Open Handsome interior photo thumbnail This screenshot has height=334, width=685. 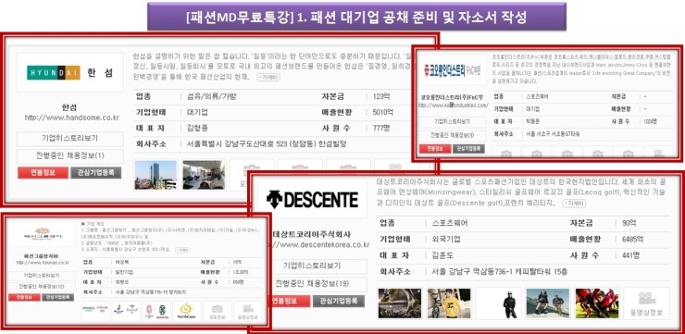coord(204,175)
